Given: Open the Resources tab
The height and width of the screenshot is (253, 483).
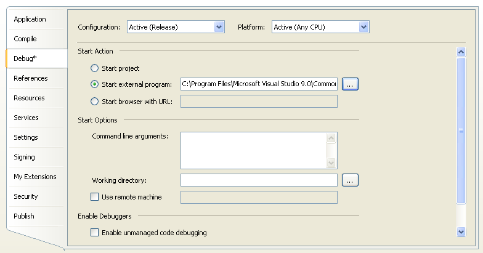Looking at the screenshot, I should (x=29, y=98).
